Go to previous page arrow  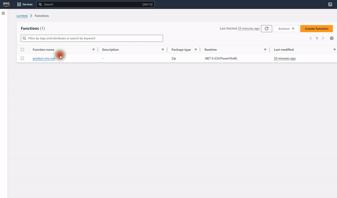click(311, 38)
